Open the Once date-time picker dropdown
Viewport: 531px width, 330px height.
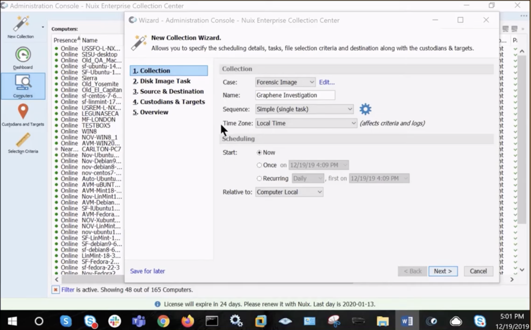coord(319,165)
